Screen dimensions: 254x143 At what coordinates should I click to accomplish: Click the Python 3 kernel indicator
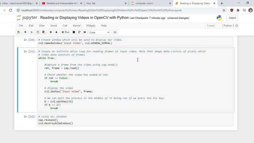pos(231,25)
